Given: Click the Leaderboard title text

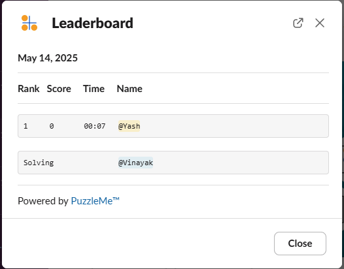Looking at the screenshot, I should pyautogui.click(x=92, y=23).
